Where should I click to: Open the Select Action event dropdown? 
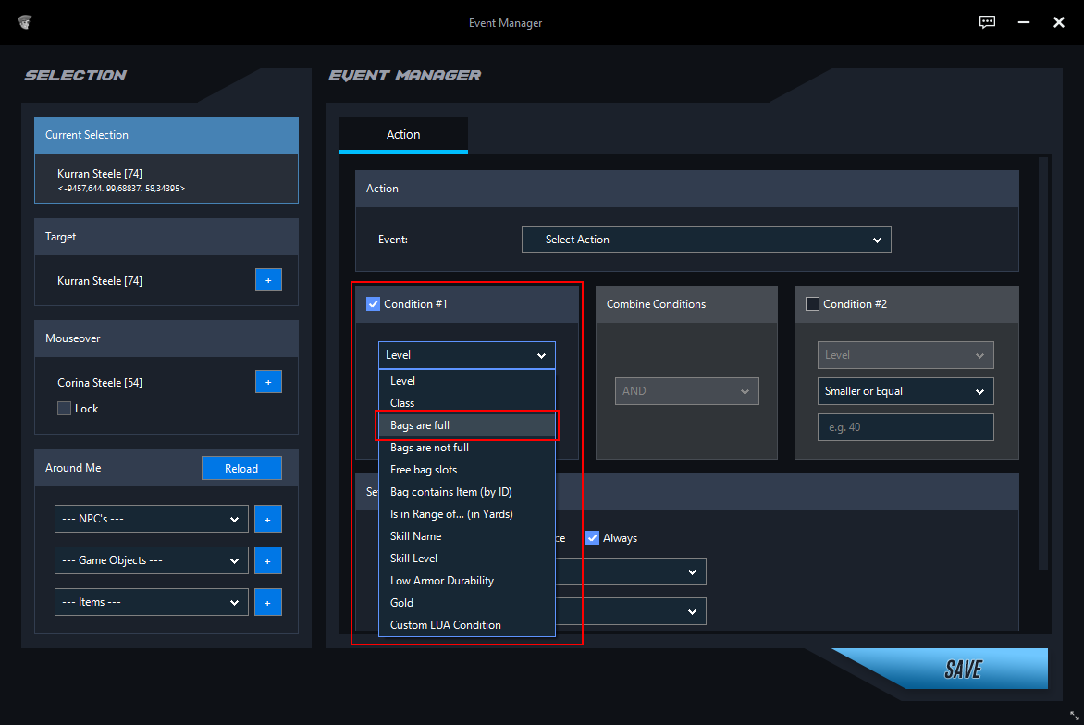[x=706, y=240]
